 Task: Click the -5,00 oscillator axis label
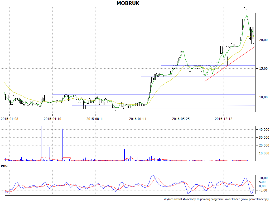263,190
